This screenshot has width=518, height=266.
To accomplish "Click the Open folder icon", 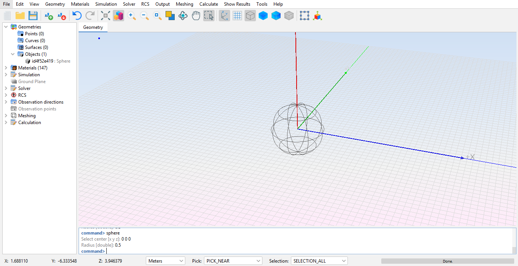I will coord(20,16).
